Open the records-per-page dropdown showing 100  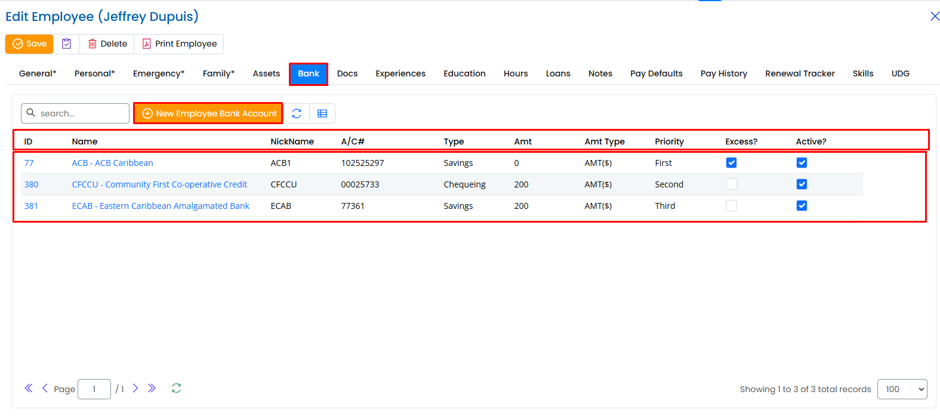tap(902, 389)
